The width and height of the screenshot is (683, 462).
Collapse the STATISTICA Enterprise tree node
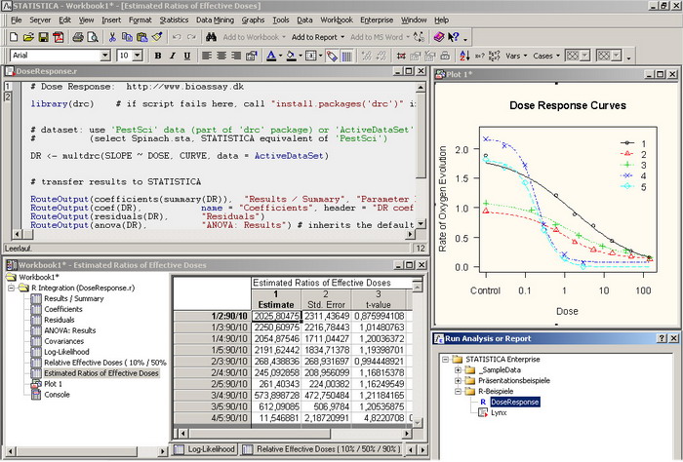click(x=445, y=360)
